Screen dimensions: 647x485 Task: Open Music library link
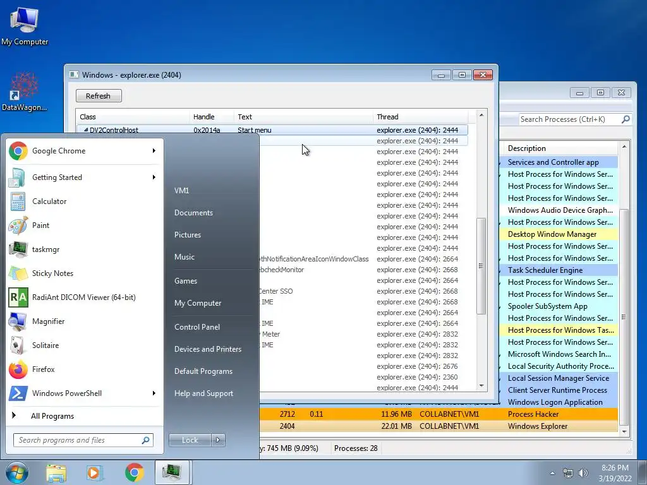[x=184, y=257]
